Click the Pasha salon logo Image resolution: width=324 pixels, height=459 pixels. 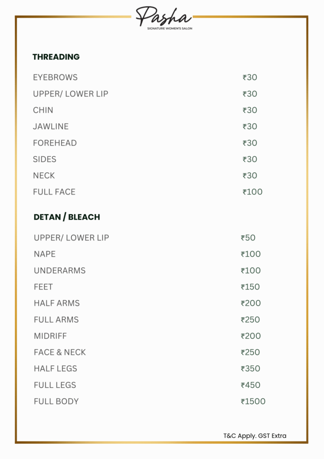click(164, 16)
